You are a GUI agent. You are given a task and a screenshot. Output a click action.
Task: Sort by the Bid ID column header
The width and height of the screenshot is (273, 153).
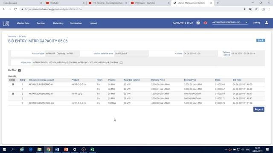coord(23,80)
